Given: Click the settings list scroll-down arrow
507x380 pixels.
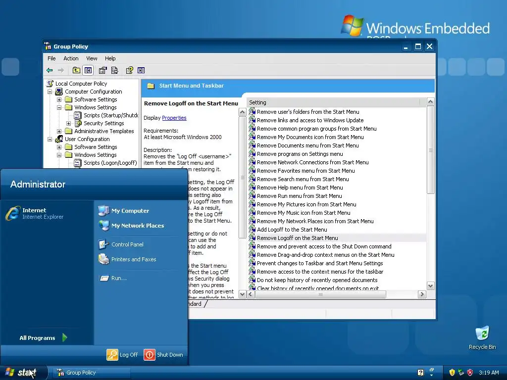Looking at the screenshot, I should pyautogui.click(x=430, y=285).
